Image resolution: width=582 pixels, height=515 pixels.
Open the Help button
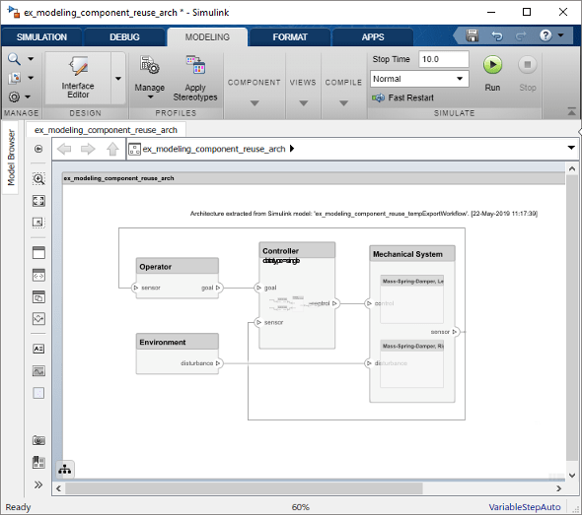point(546,35)
